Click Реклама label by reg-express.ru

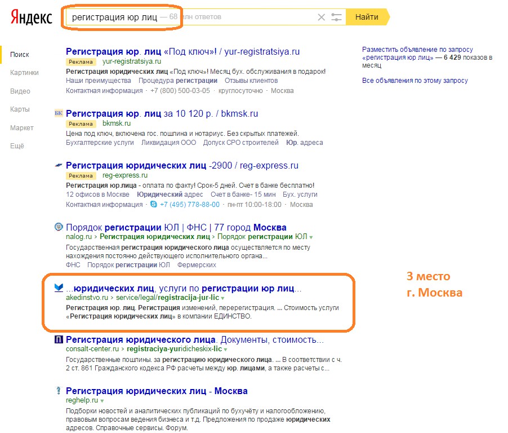click(x=81, y=176)
